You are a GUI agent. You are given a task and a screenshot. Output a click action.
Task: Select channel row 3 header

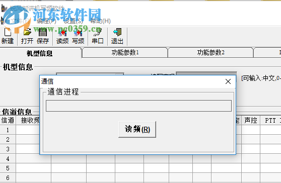(8, 149)
